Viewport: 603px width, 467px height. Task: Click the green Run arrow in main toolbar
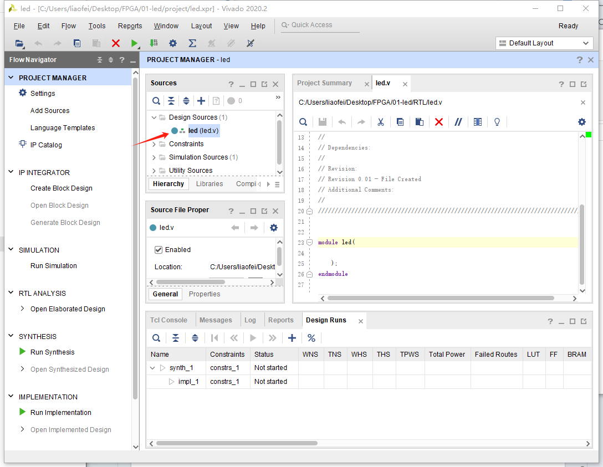pos(134,43)
